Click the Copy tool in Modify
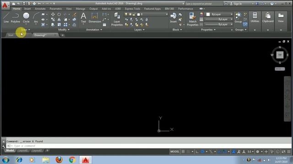Screen dimensions: 293x164 53,19
